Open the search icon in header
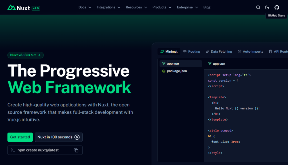This screenshot has width=288, height=165. pos(258,7)
